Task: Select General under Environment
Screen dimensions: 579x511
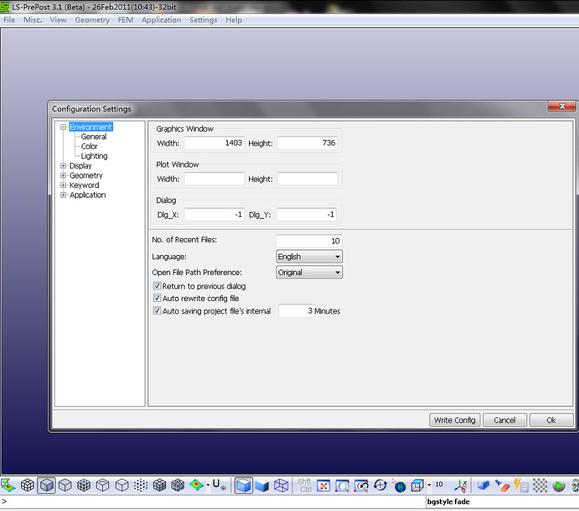Action: 94,136
